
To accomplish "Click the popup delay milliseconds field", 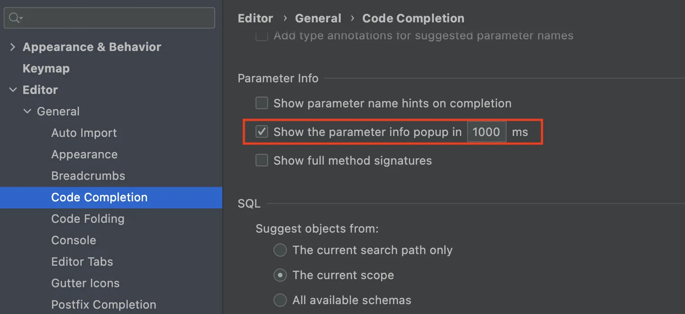I will click(x=486, y=132).
